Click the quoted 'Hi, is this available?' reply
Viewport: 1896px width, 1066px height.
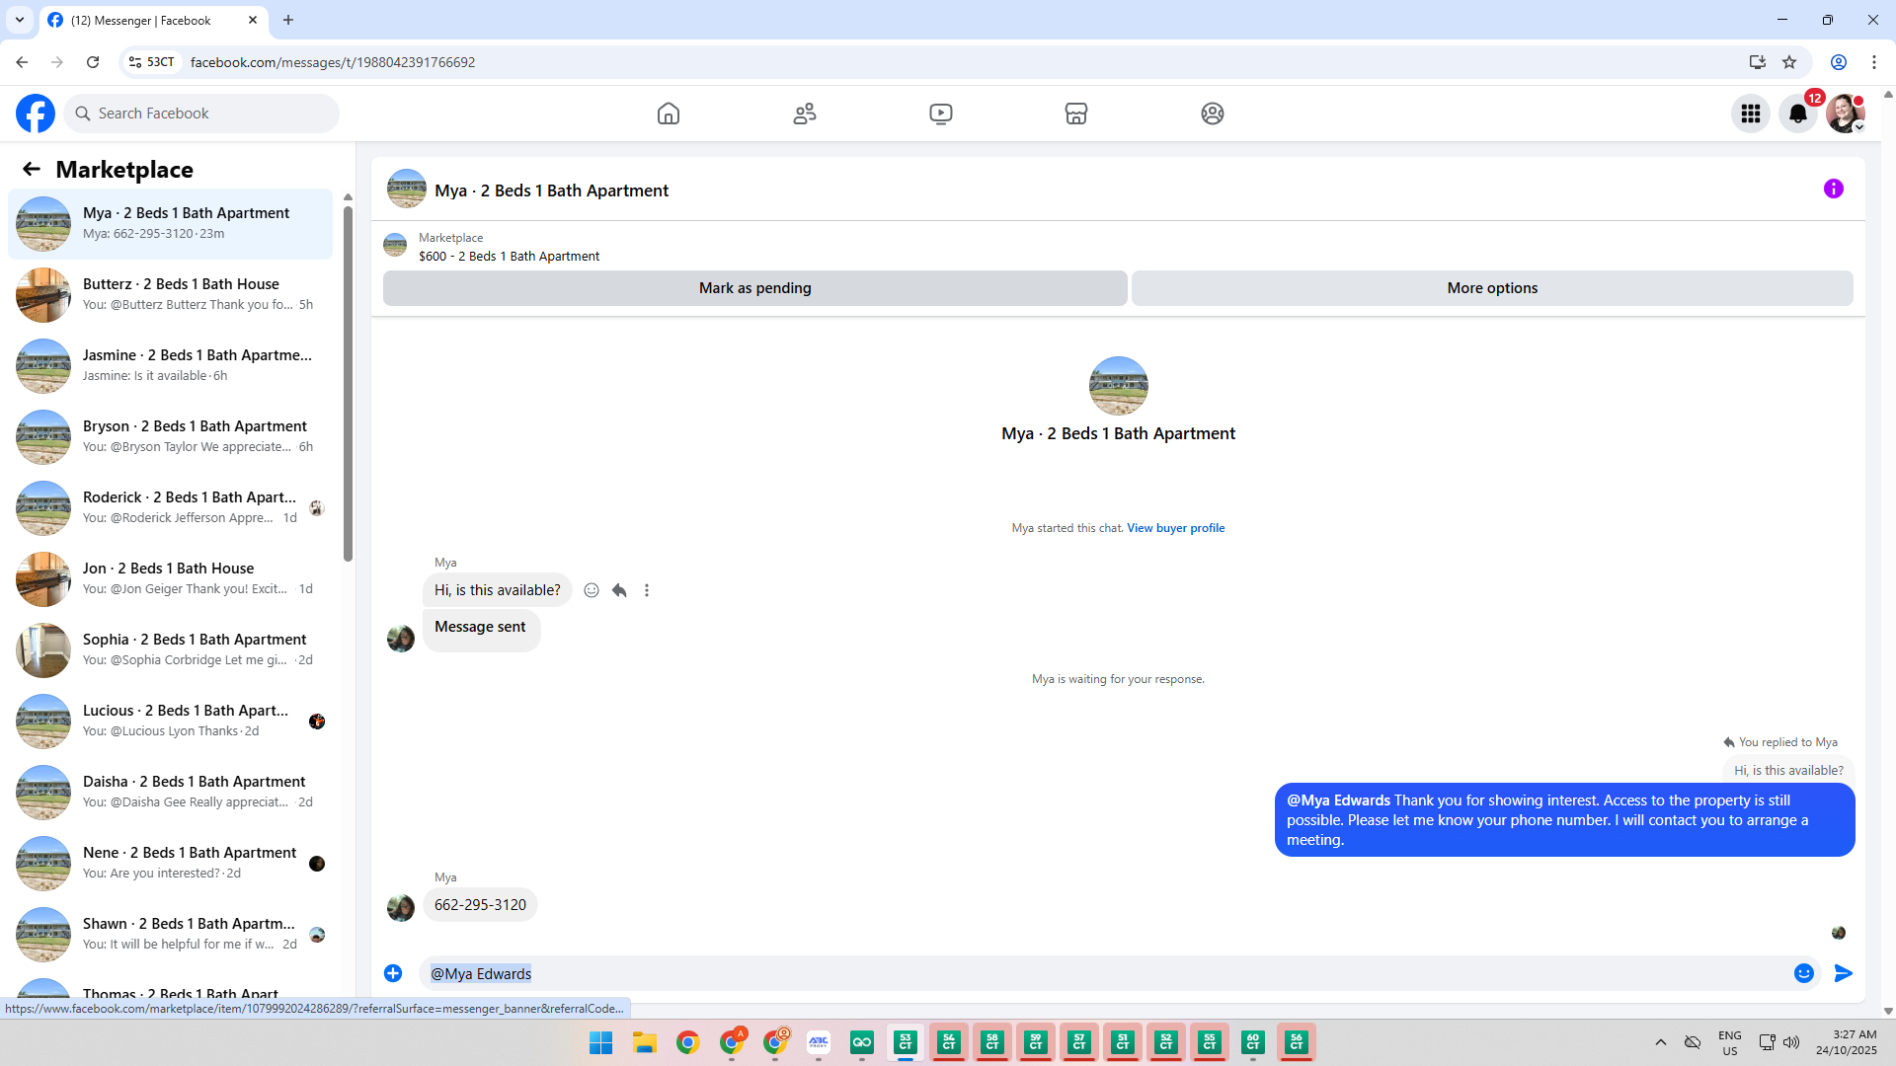(x=1788, y=771)
